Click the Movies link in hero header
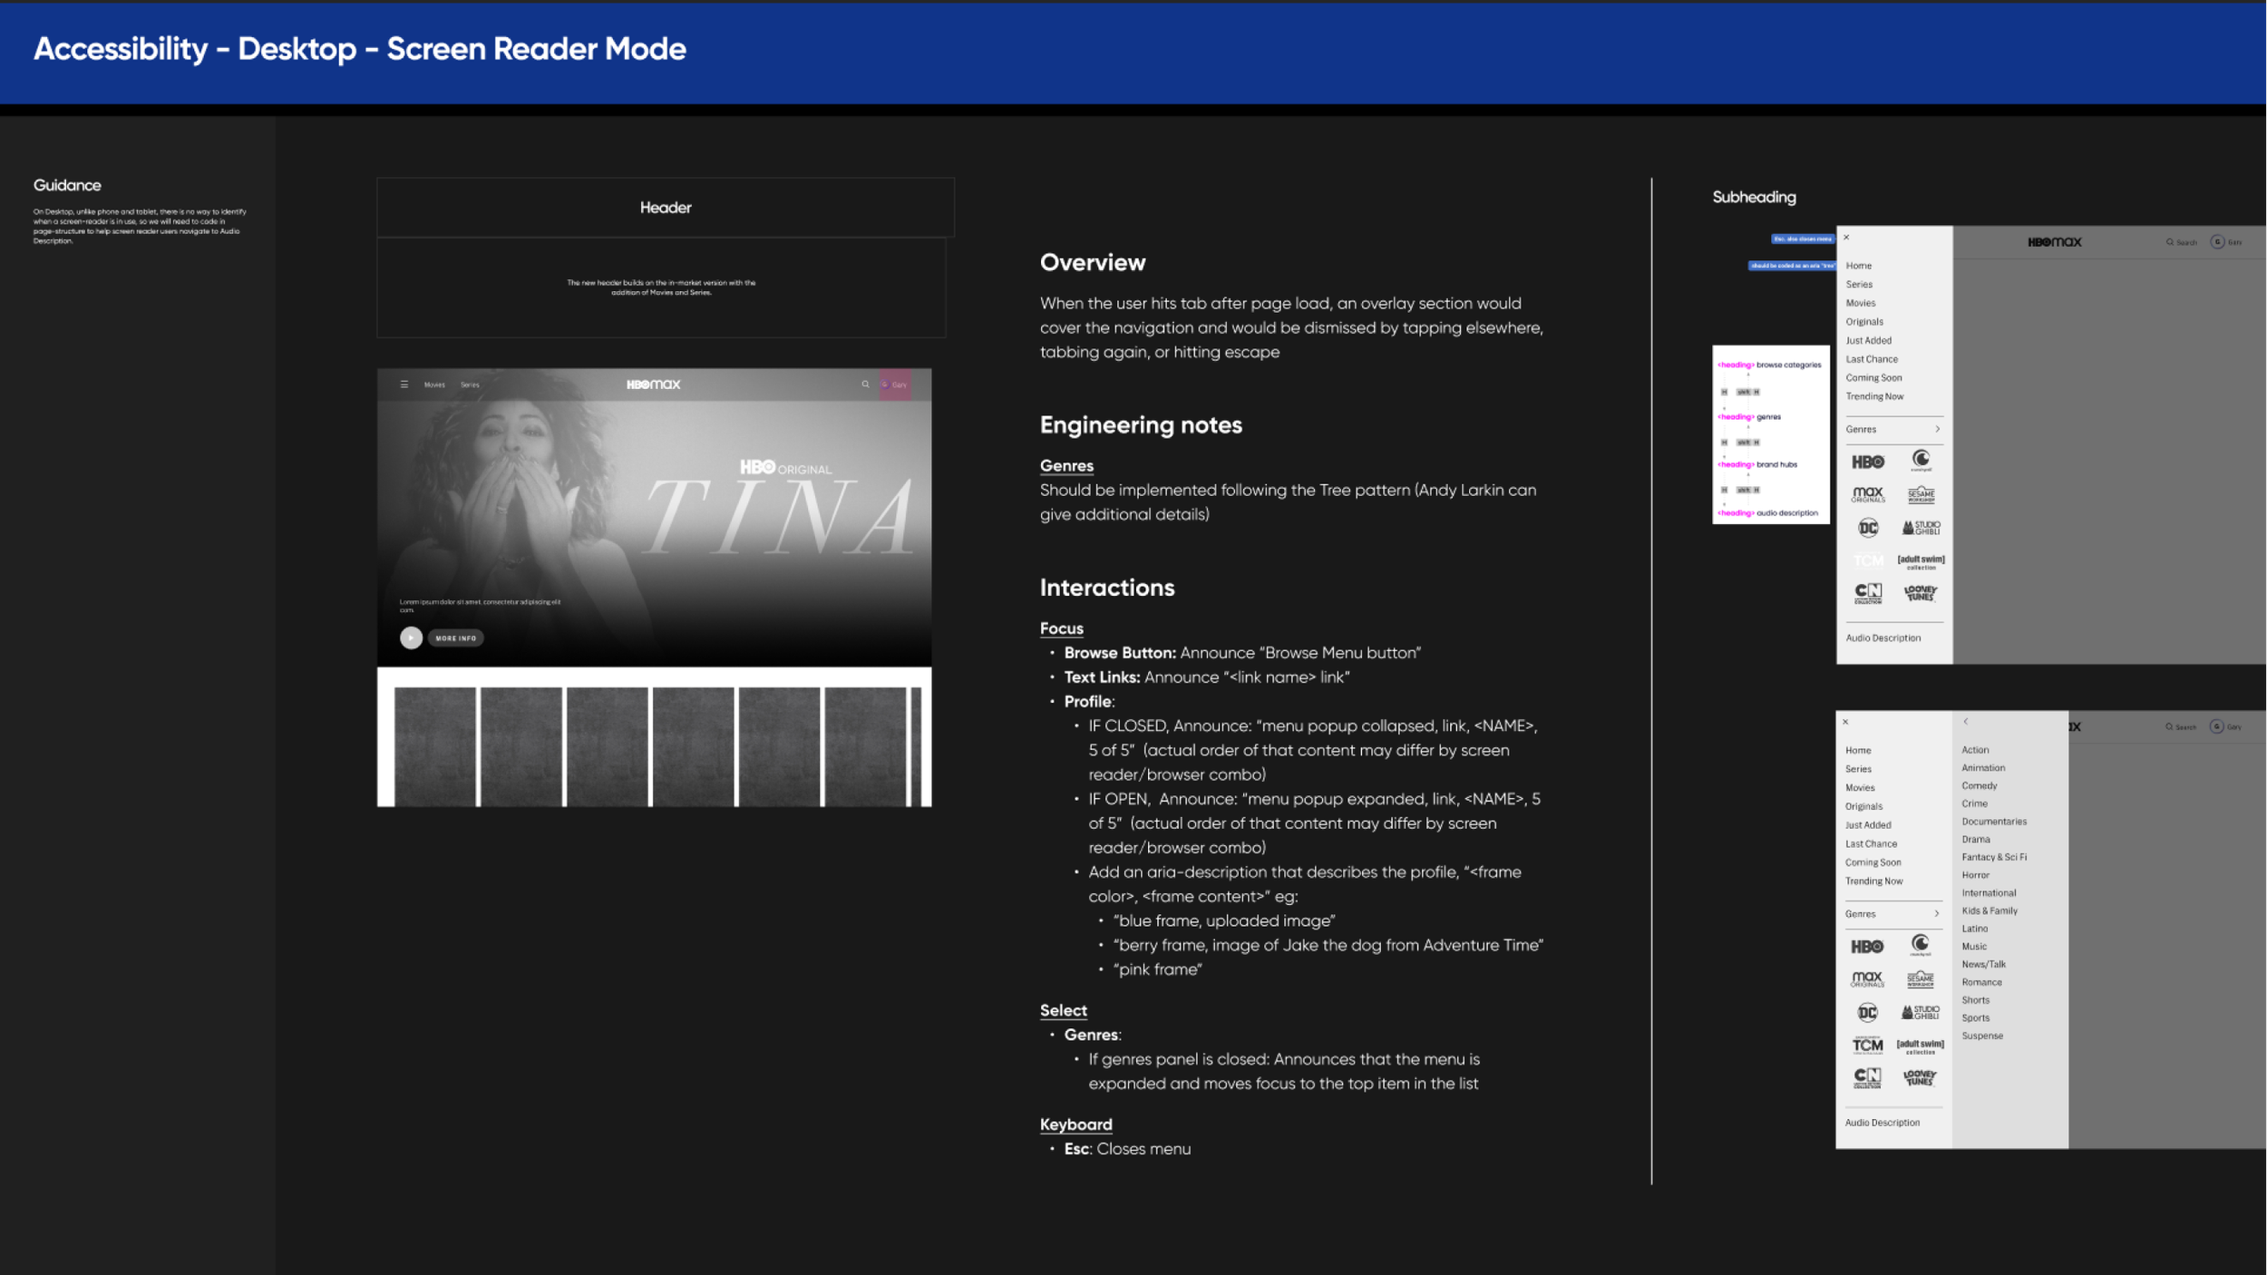 tap(434, 384)
